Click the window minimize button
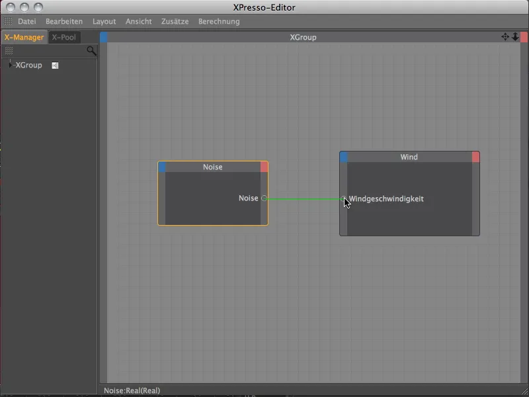Viewport: 529px width, 397px height. tap(24, 7)
